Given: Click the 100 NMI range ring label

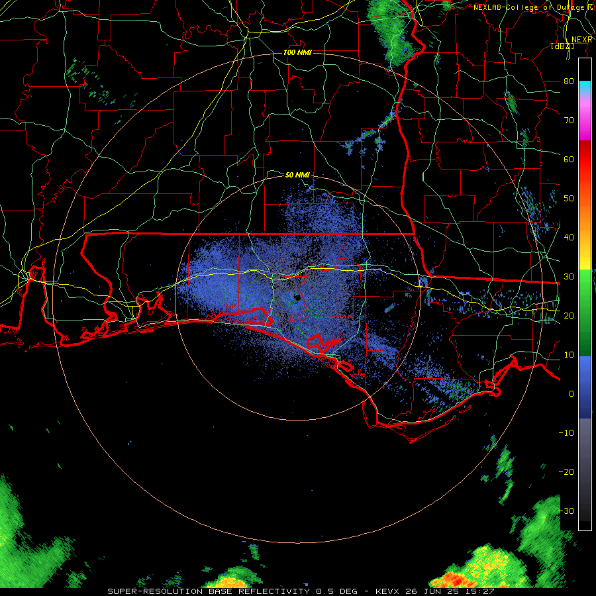Looking at the screenshot, I should click(x=297, y=52).
